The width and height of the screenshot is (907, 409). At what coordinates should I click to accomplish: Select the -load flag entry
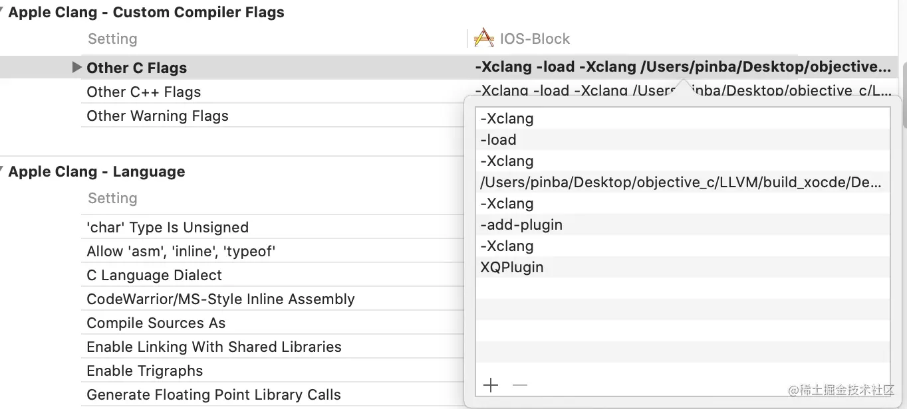pyautogui.click(x=498, y=140)
